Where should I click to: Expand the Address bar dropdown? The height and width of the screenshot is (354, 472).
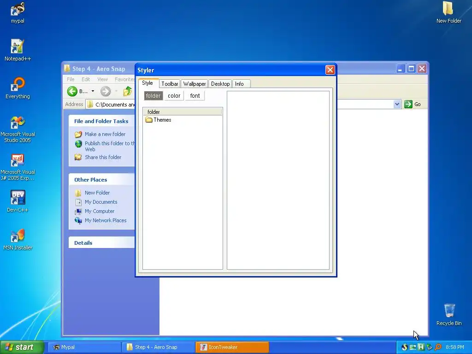coord(397,104)
